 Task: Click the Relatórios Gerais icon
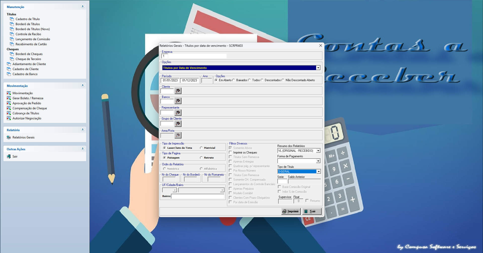click(x=9, y=137)
